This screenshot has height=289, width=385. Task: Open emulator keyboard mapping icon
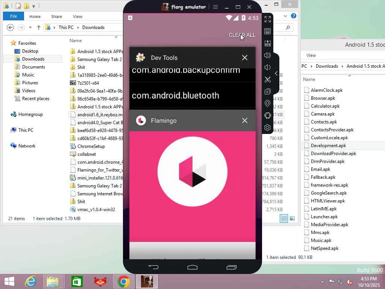[267, 31]
